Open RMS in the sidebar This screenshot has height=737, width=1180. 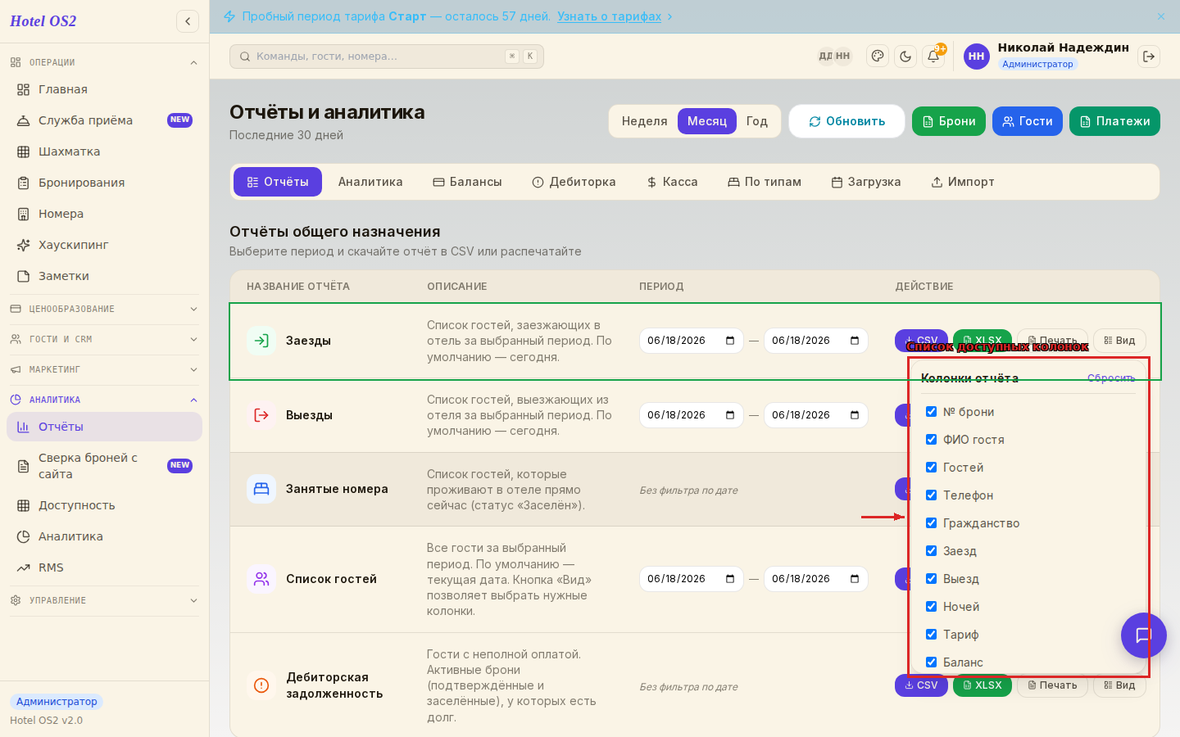104,567
